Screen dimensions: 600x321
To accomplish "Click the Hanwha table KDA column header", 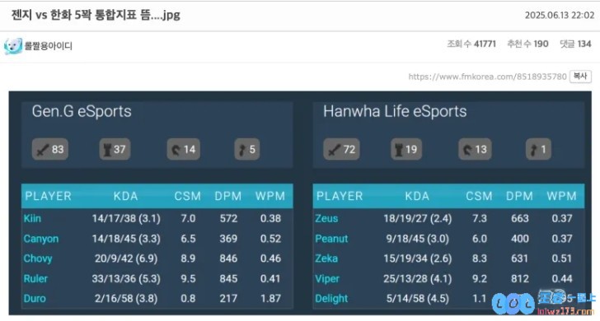I will point(417,196).
